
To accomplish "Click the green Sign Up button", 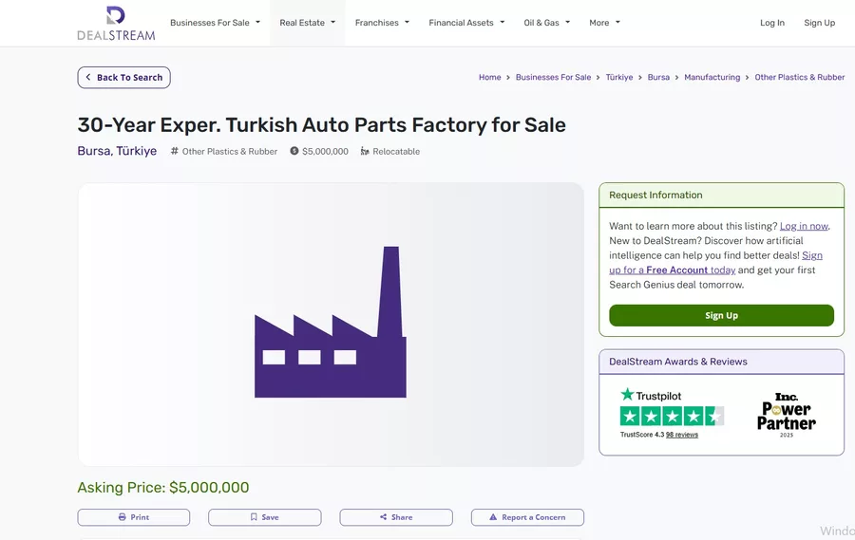I will [x=721, y=315].
